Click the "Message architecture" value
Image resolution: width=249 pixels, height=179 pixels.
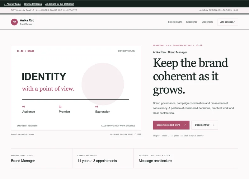(x=155, y=161)
